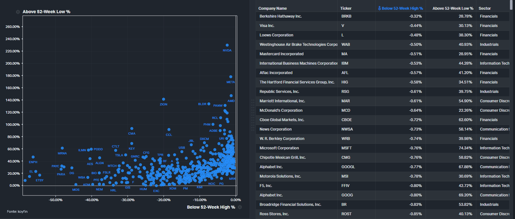Select W. R. Berkley Corporation name
This screenshot has width=515, height=219.
[x=282, y=139]
